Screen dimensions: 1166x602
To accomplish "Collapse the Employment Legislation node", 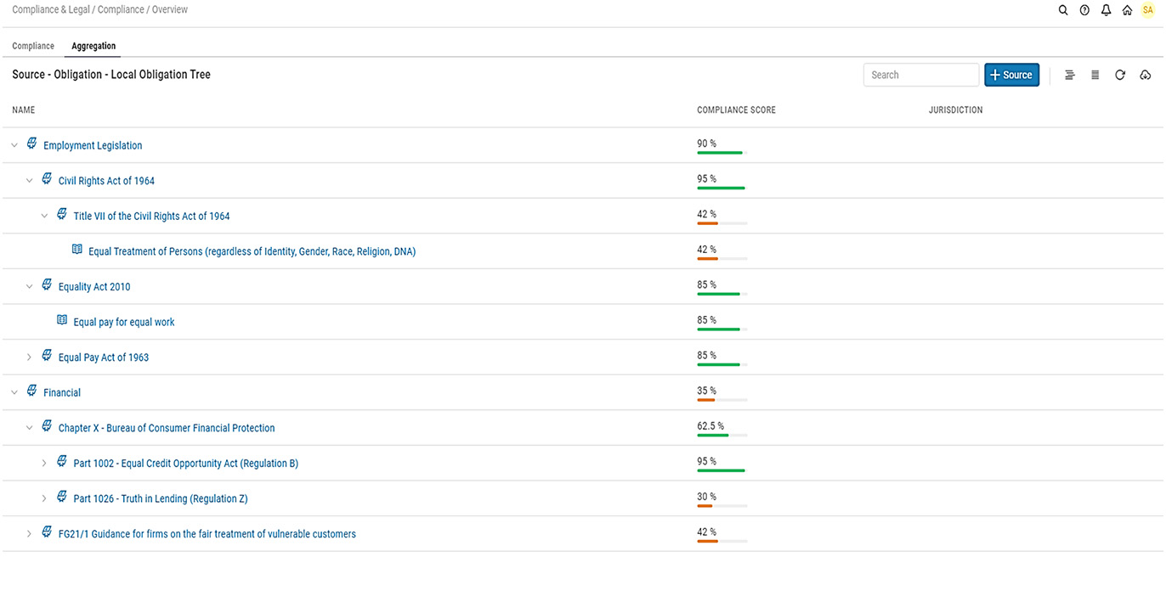I will pos(14,145).
